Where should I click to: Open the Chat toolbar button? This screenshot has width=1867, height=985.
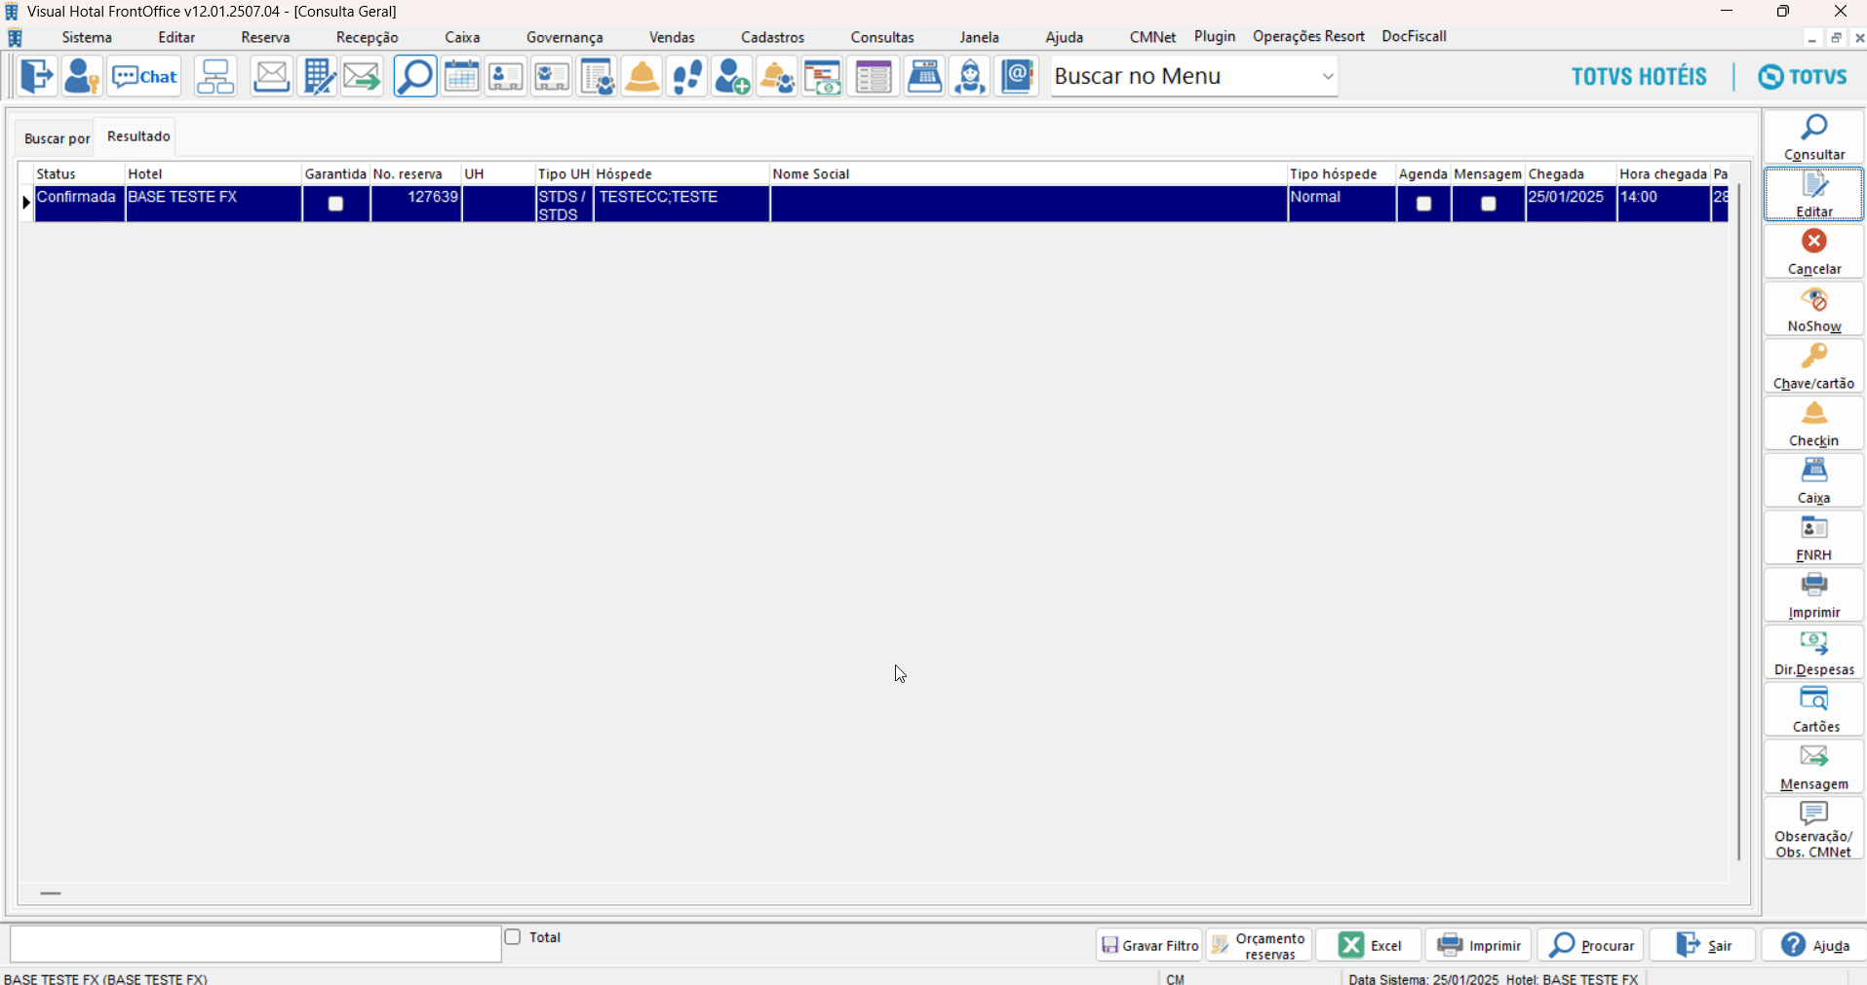click(145, 76)
